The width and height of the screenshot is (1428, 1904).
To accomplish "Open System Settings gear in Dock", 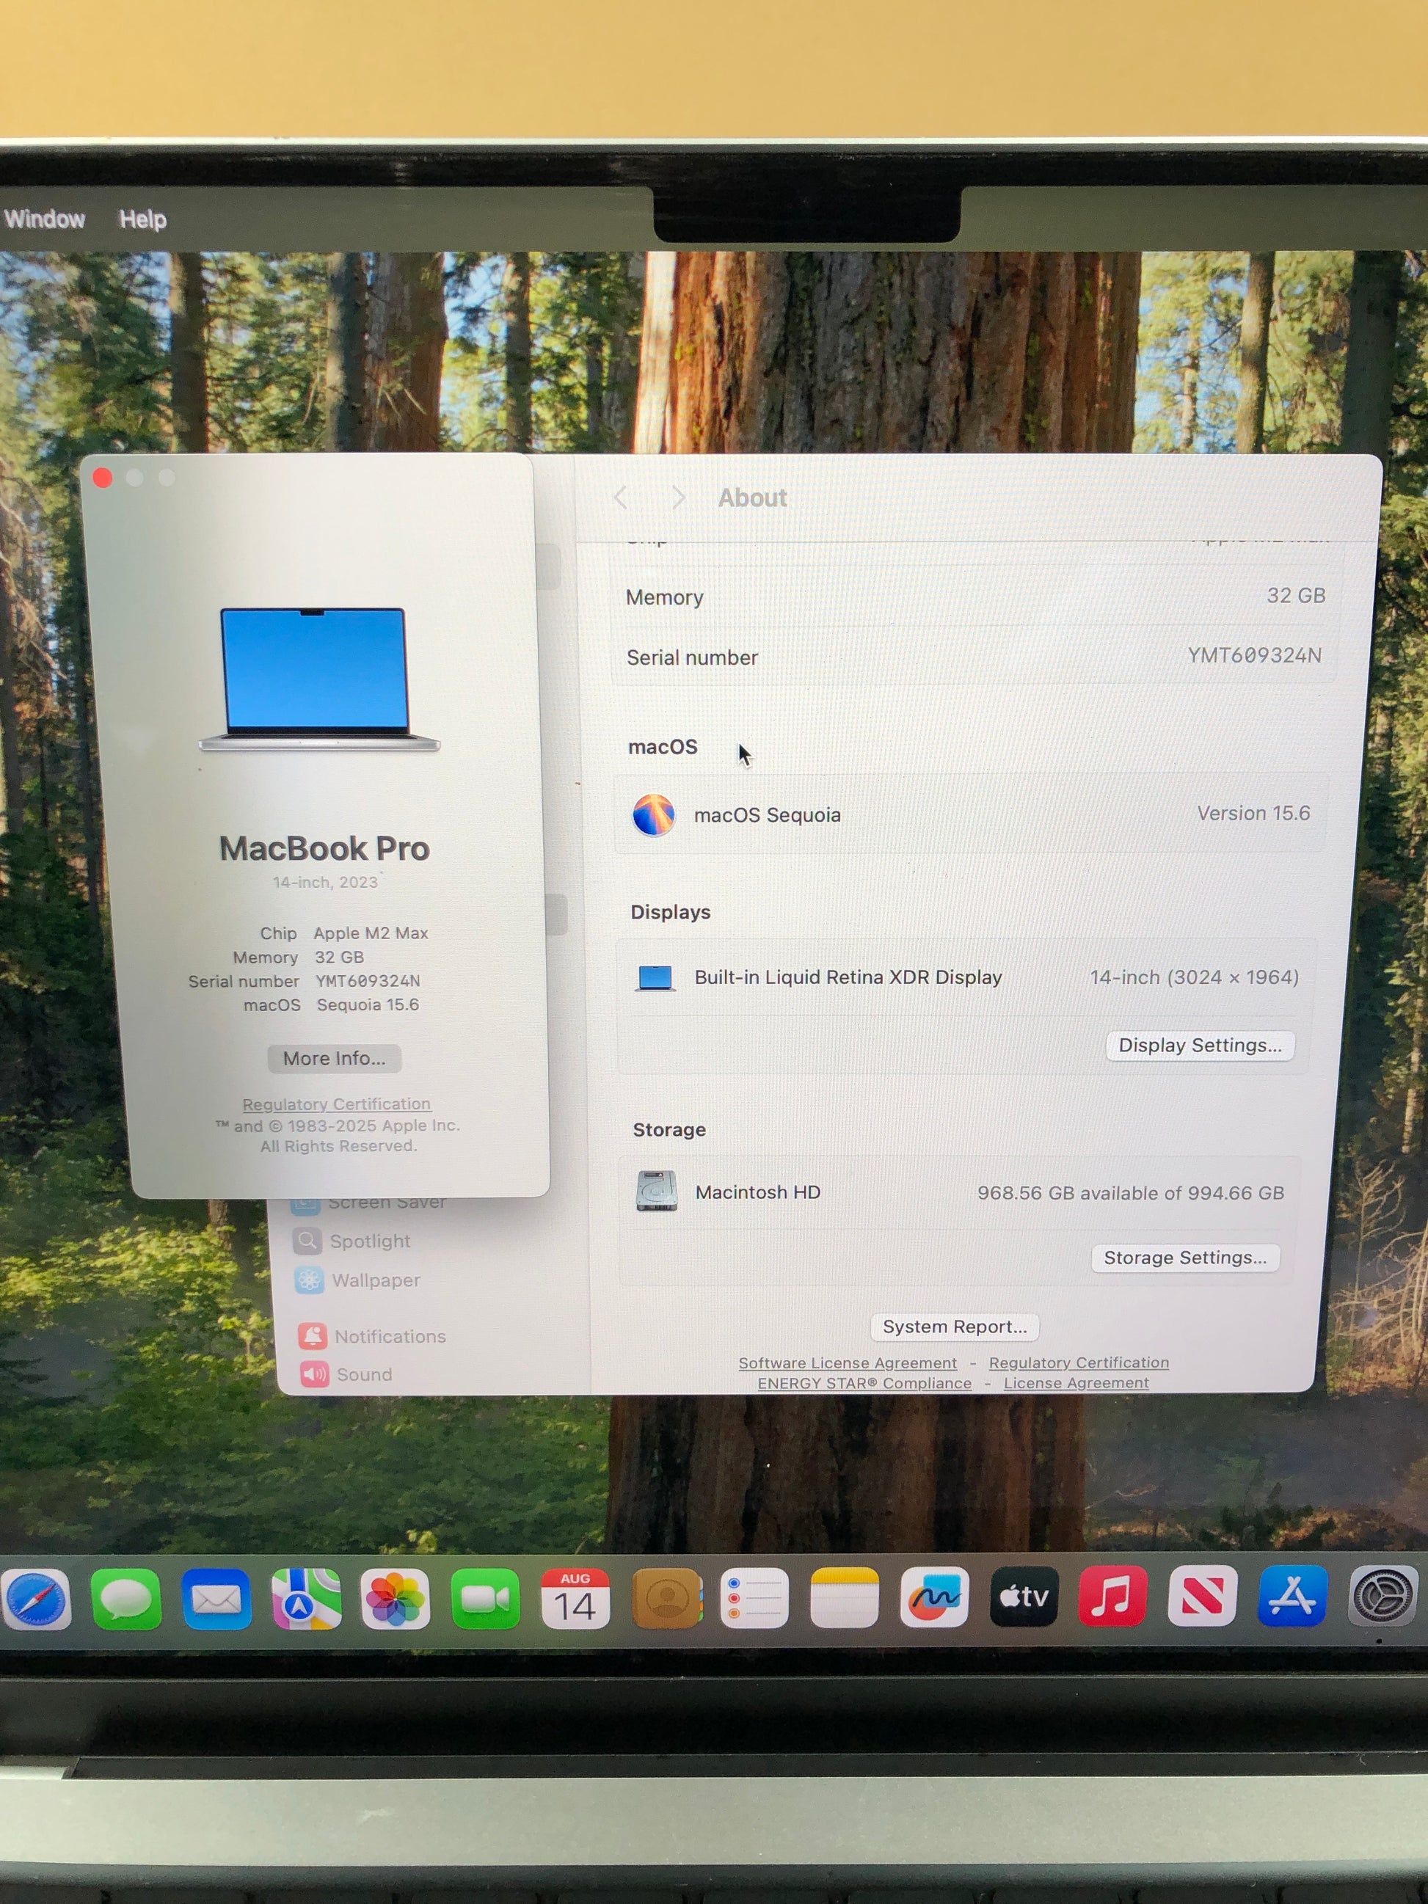I will click(1383, 1596).
